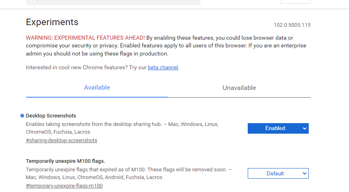Click the partially visible button at top right

pyautogui.click(x=295, y=1)
